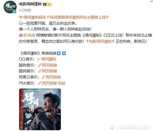Open the 电影得闲谨制 account name

pos(30,4)
